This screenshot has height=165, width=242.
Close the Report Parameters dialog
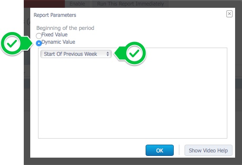coord(229,14)
